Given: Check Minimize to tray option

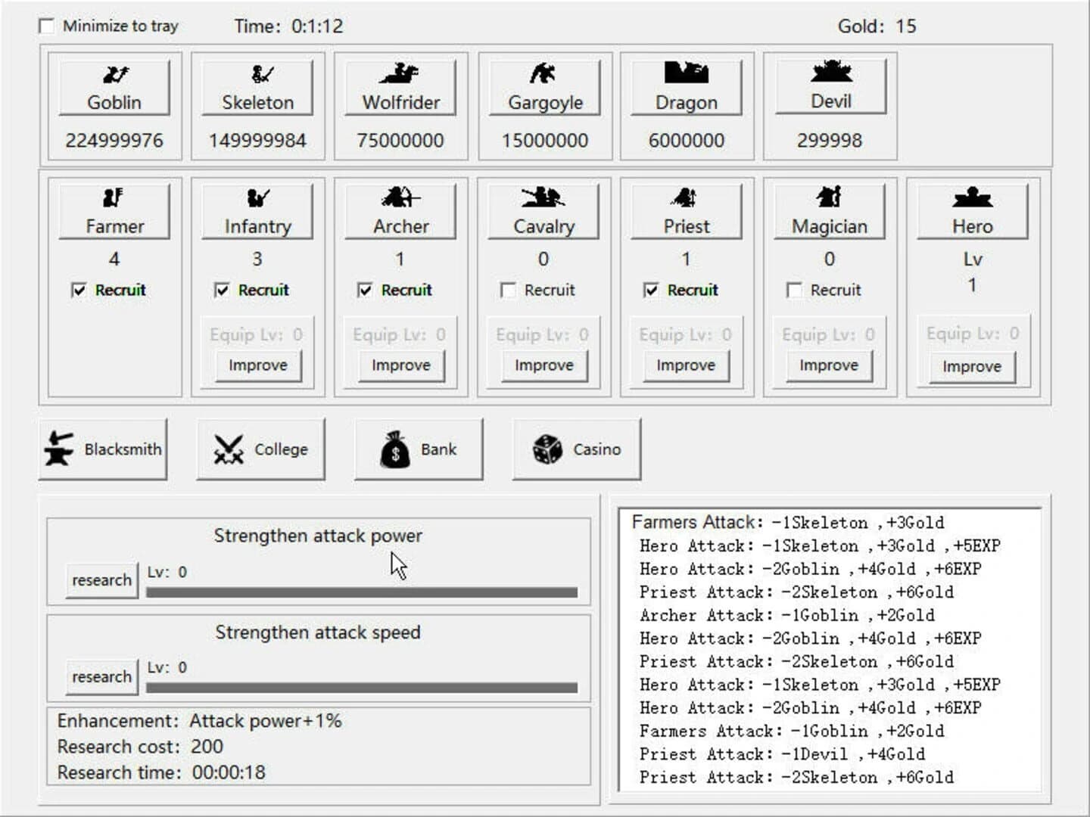Looking at the screenshot, I should [47, 26].
